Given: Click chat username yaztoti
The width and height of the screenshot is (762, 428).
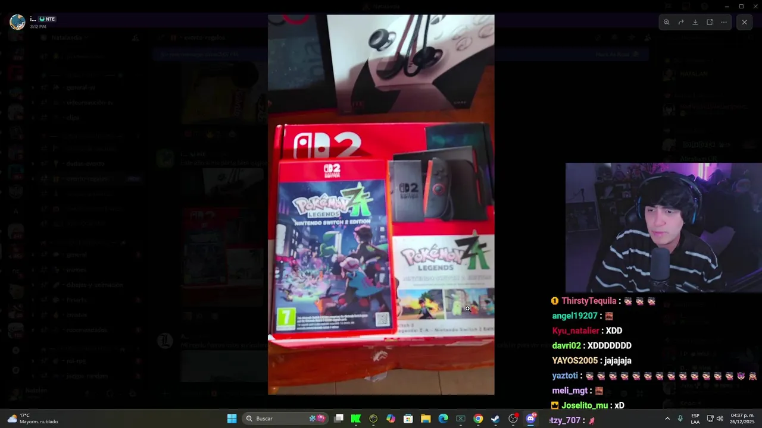Looking at the screenshot, I should [x=565, y=376].
